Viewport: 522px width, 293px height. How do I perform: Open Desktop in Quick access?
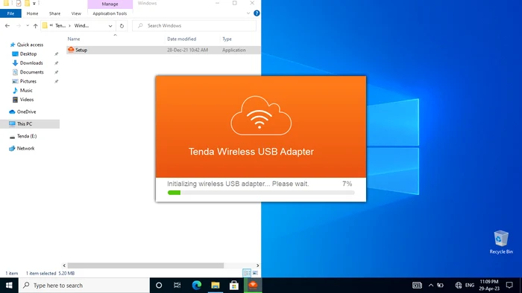pyautogui.click(x=28, y=54)
